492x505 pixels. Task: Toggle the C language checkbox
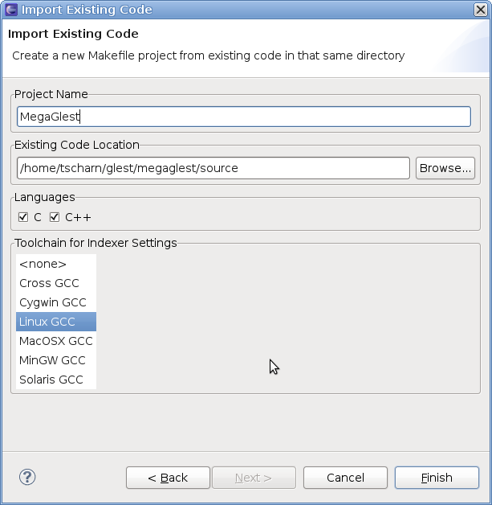coord(23,217)
